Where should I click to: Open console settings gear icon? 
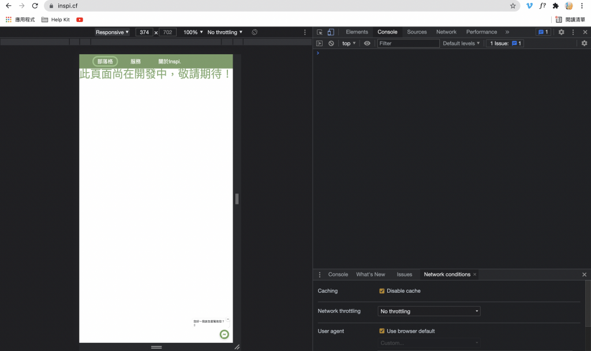(x=584, y=43)
